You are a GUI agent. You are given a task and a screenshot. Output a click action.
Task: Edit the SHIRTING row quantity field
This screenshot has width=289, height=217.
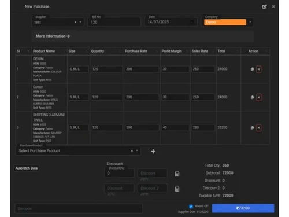click(x=107, y=128)
